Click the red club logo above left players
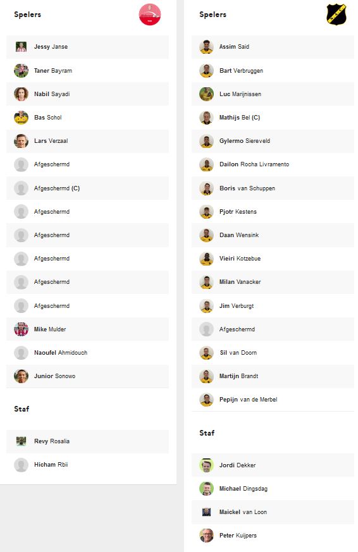This screenshot has height=552, width=358. click(150, 15)
